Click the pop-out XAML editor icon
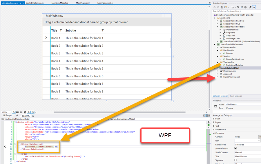 coord(33,116)
